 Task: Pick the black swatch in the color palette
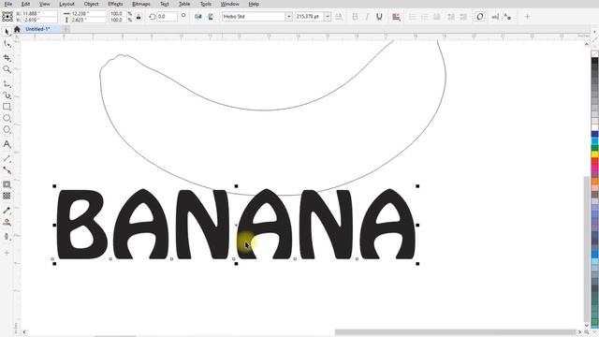tap(595, 61)
